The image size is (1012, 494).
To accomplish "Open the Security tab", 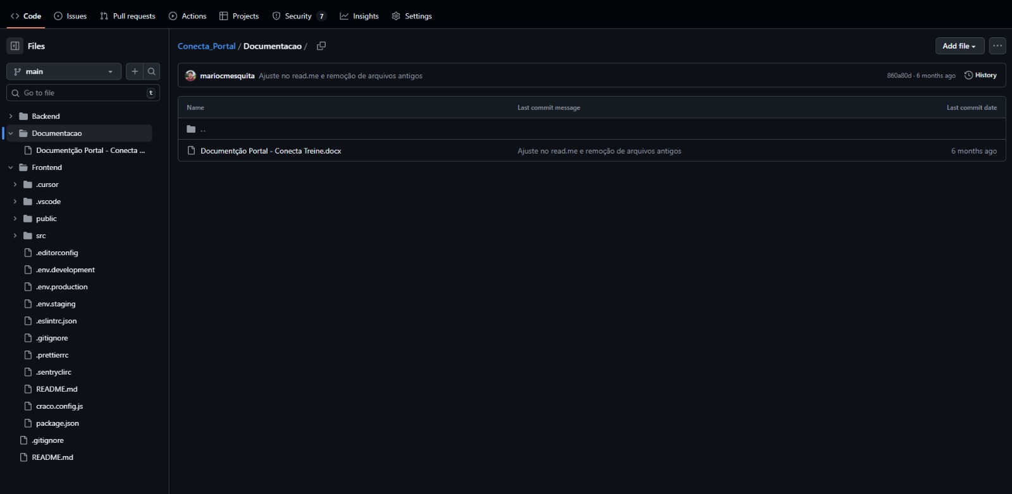I will 298,16.
